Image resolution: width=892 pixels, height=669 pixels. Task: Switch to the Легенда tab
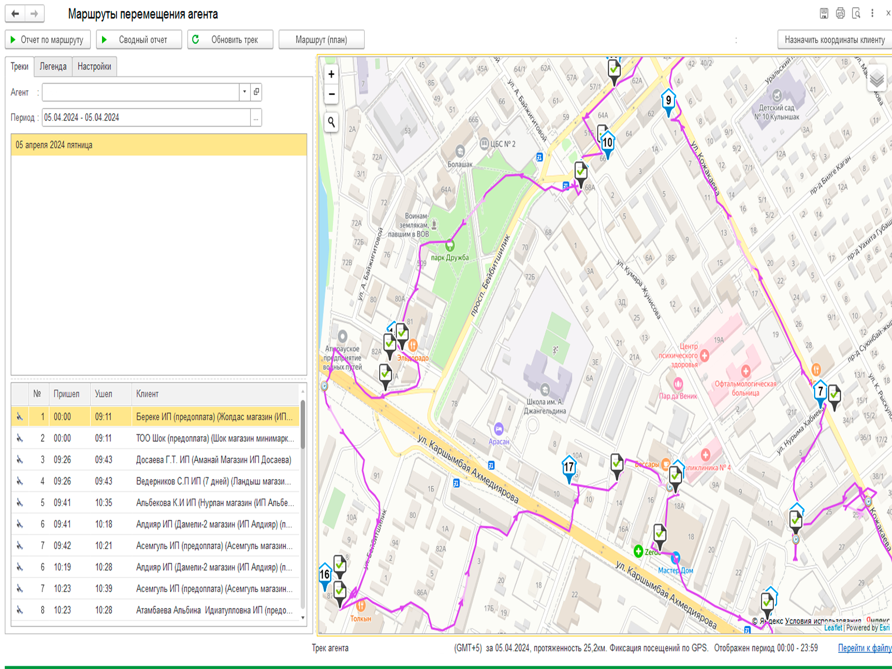[53, 66]
